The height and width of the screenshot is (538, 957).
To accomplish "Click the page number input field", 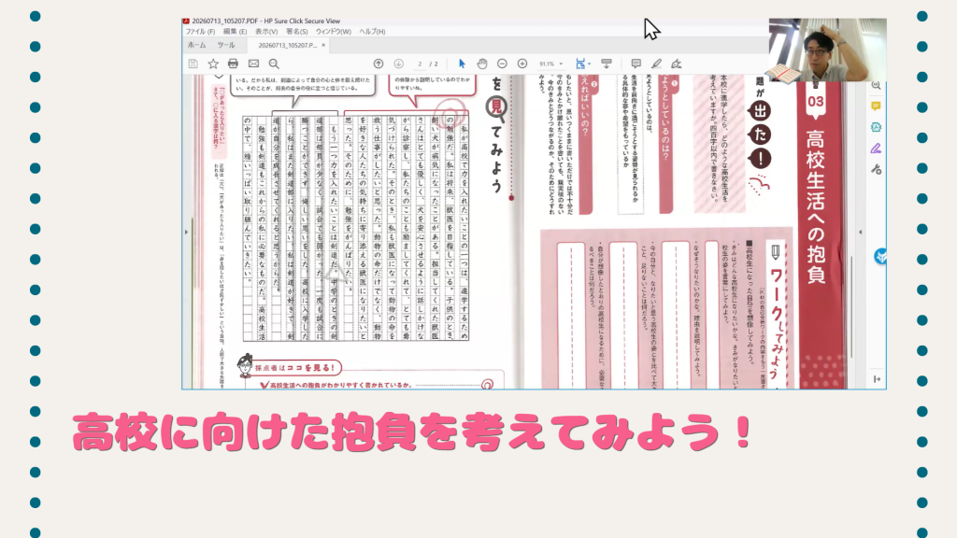I will click(x=420, y=64).
